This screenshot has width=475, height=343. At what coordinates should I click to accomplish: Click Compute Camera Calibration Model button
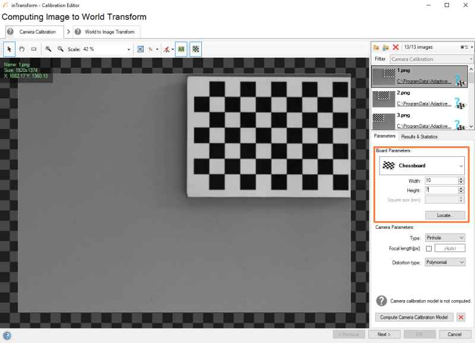click(415, 317)
